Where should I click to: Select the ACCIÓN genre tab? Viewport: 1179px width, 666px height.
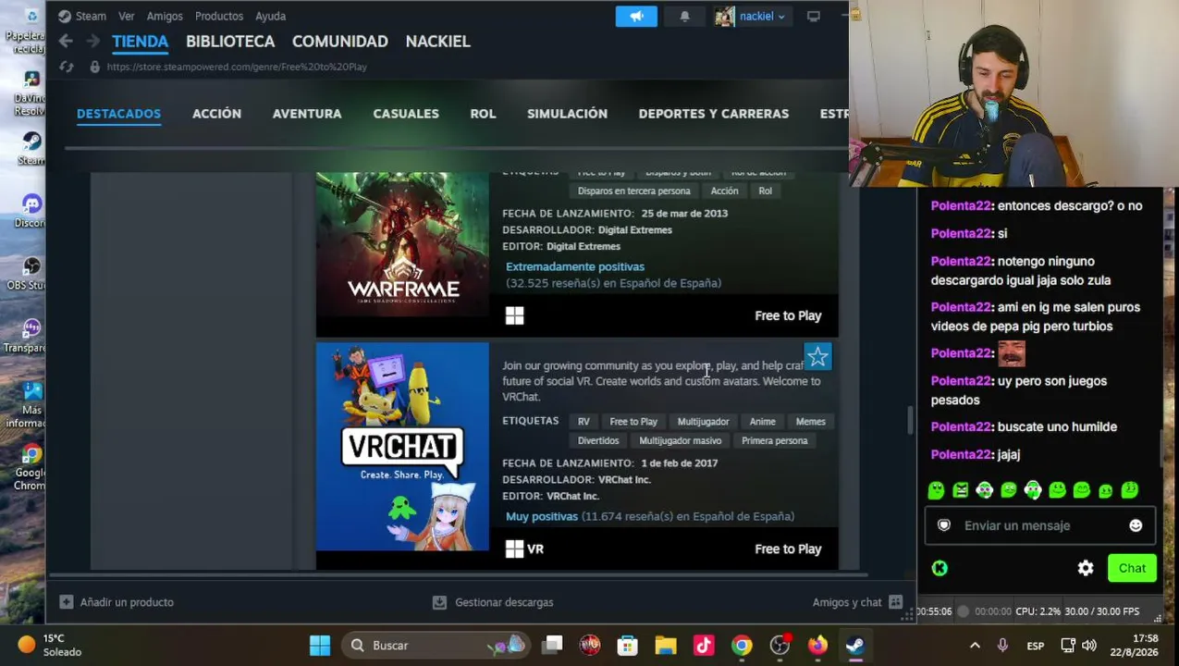216,113
